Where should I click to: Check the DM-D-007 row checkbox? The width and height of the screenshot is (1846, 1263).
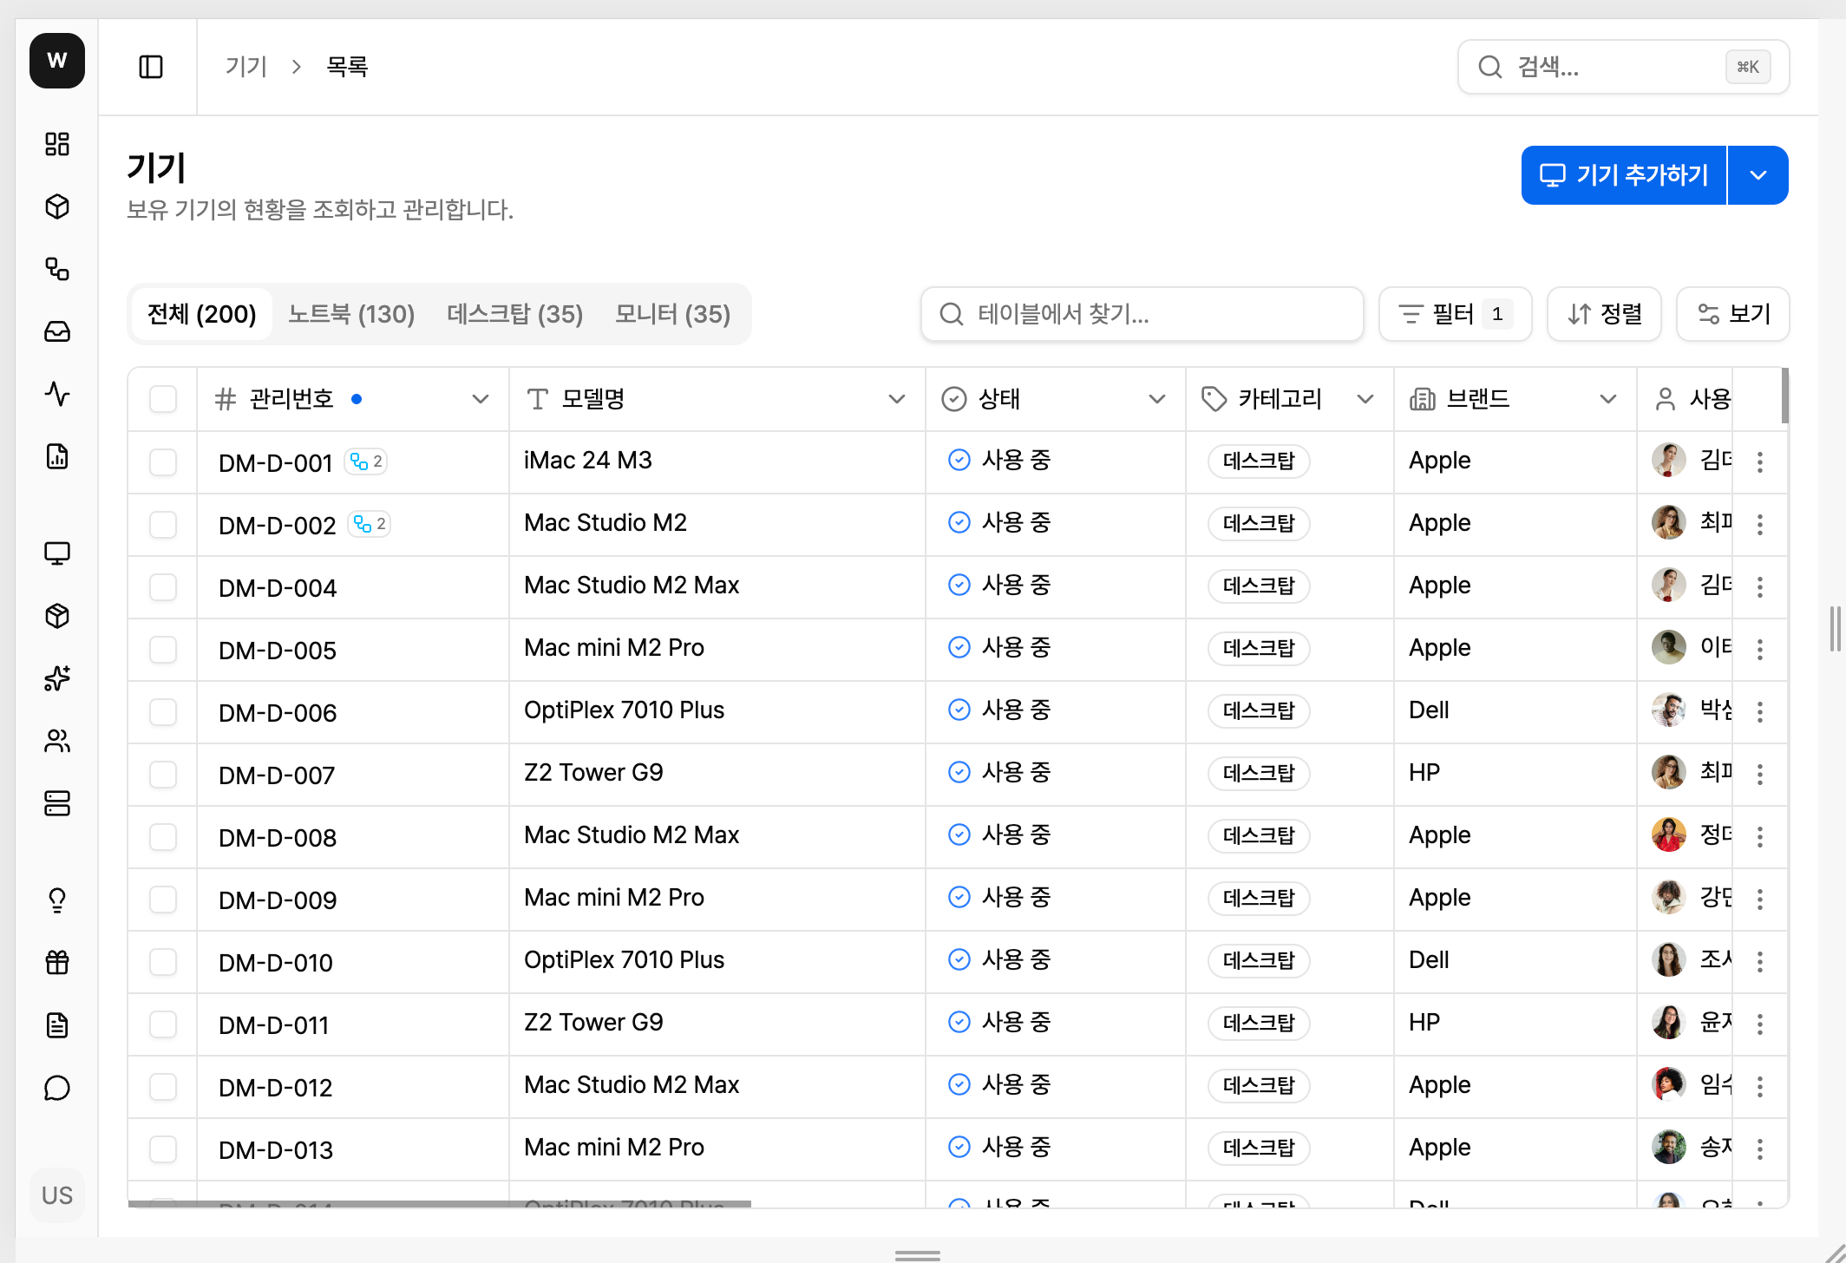click(163, 774)
